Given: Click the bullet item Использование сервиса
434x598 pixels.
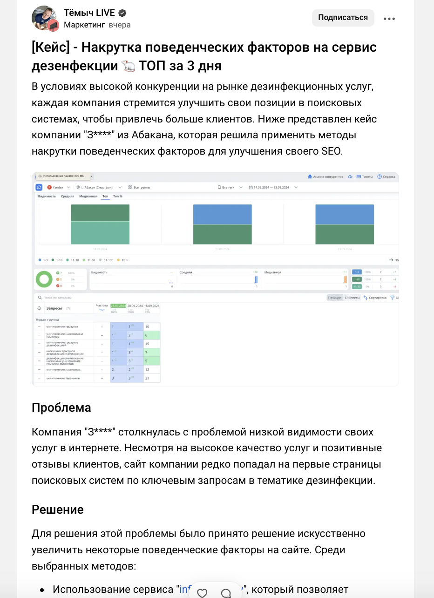Looking at the screenshot, I should tap(200, 590).
